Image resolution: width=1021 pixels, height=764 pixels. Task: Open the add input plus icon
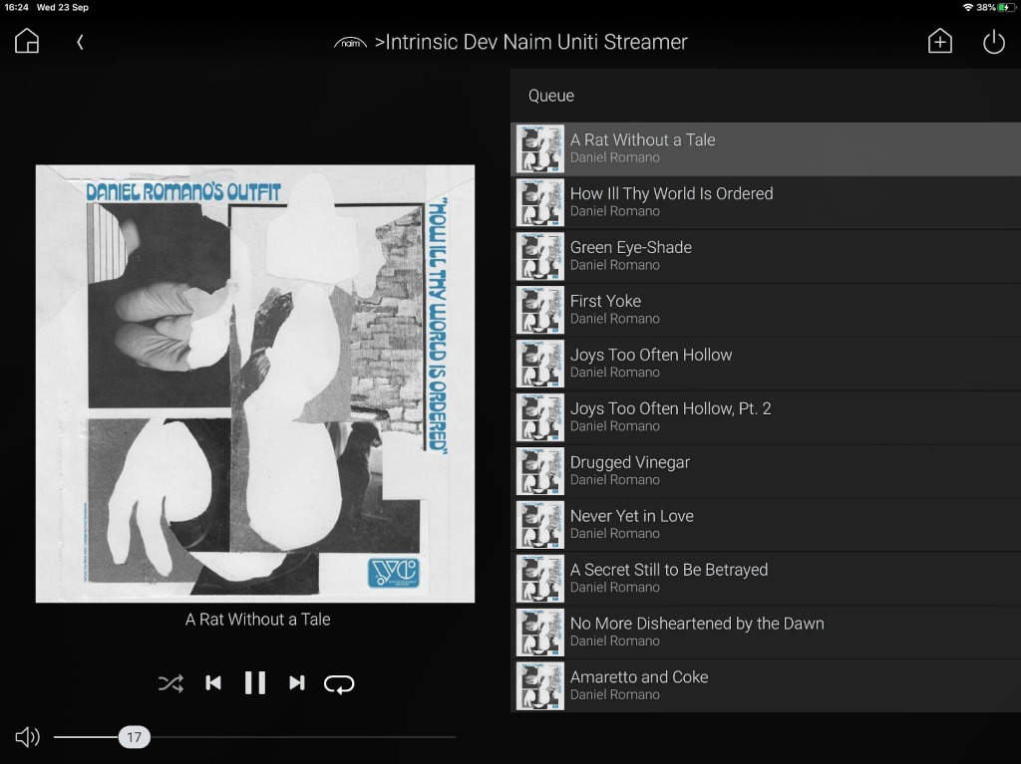[939, 42]
